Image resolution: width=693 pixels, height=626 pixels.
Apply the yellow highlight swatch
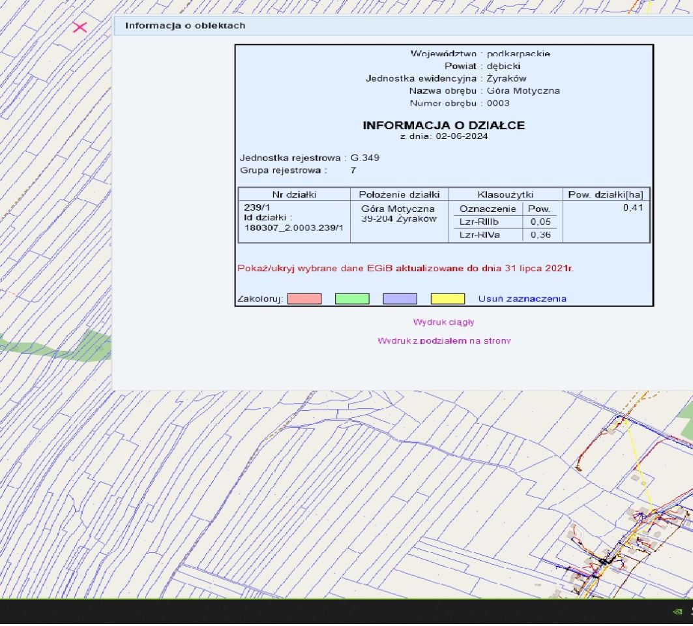[x=448, y=299]
